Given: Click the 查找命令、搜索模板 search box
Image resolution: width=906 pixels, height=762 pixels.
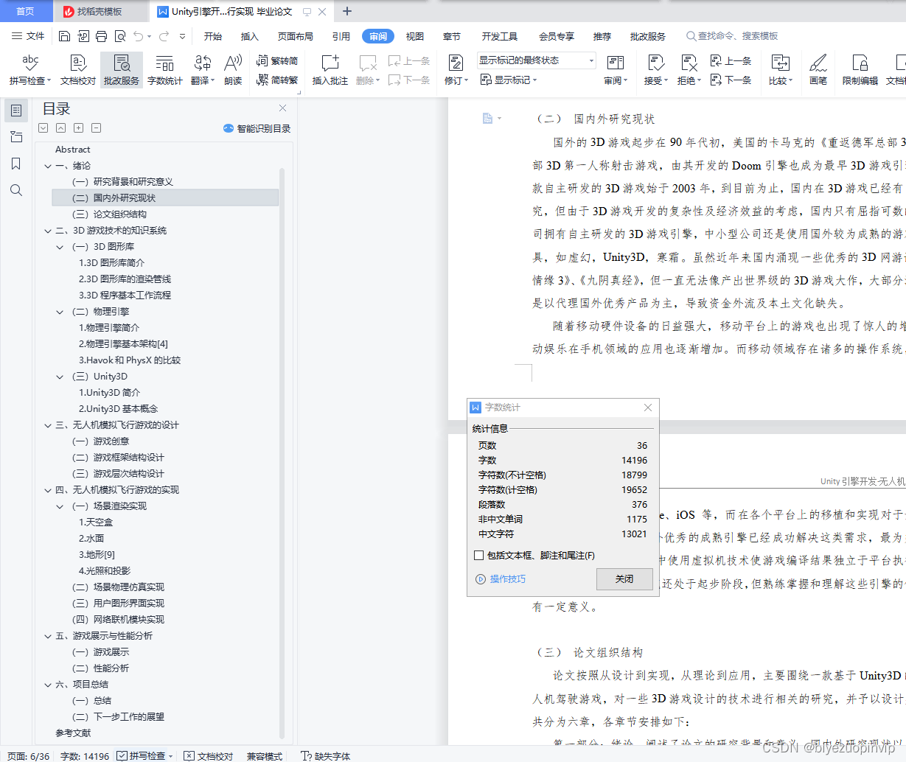Looking at the screenshot, I should pos(732,36).
